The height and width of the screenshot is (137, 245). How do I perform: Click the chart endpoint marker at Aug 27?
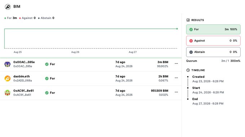(177, 29)
